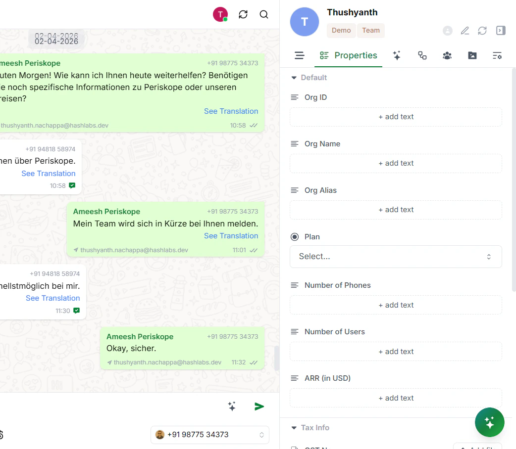Click the Demo label tag

click(x=341, y=30)
